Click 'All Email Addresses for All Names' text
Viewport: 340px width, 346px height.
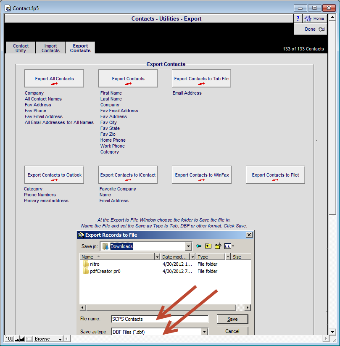tap(59, 122)
